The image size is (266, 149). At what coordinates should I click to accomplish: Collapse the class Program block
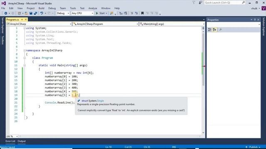(x=25, y=58)
